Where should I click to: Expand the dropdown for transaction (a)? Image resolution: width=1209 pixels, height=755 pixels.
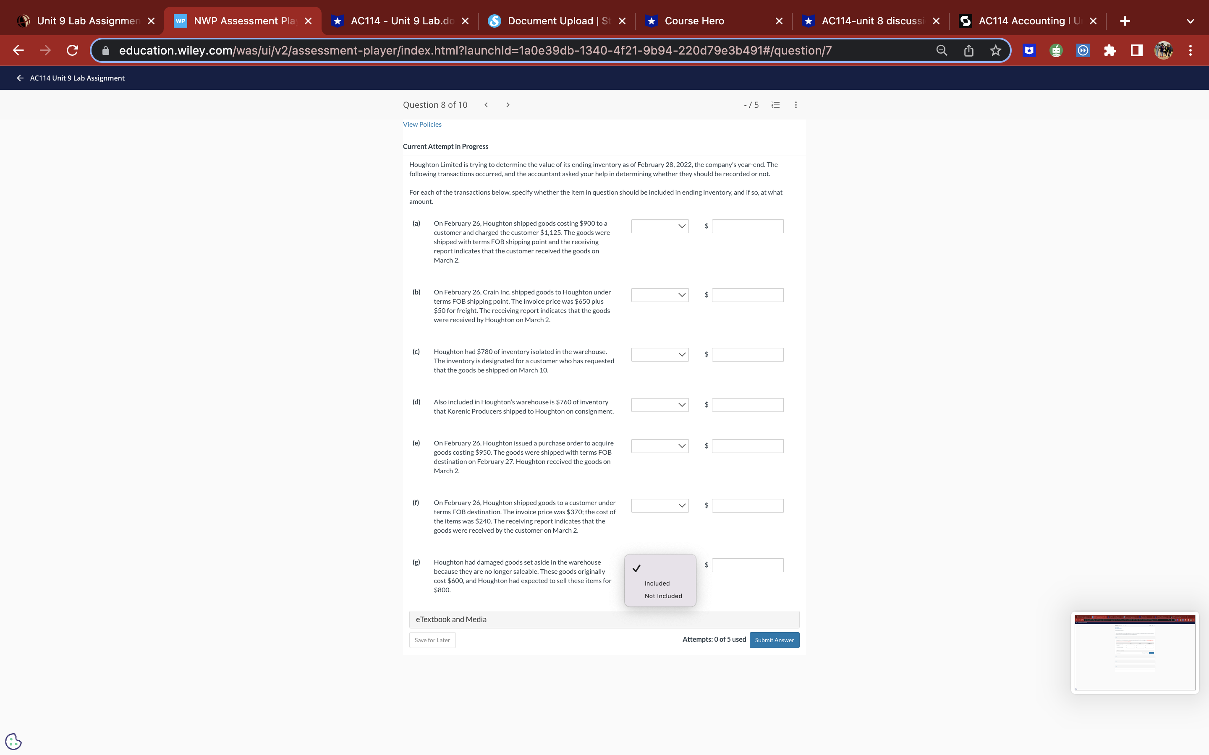(x=659, y=226)
